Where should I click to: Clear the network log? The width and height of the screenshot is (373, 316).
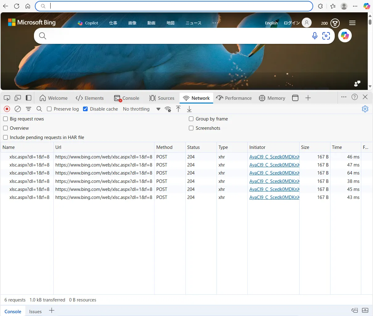coord(18,109)
